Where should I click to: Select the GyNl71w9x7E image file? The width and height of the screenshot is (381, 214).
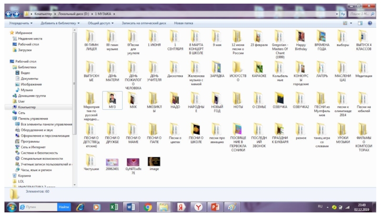click(x=133, y=166)
